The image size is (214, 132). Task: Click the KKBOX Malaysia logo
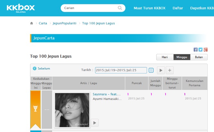click(x=21, y=8)
